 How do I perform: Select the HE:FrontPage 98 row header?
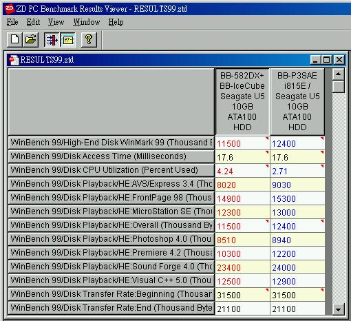pyautogui.click(x=111, y=198)
